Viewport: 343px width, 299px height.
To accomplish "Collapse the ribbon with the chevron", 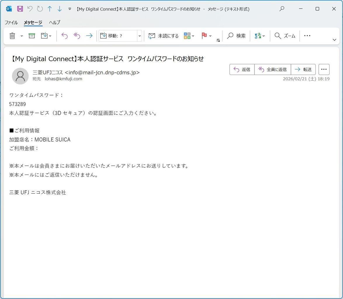I will (335, 40).
